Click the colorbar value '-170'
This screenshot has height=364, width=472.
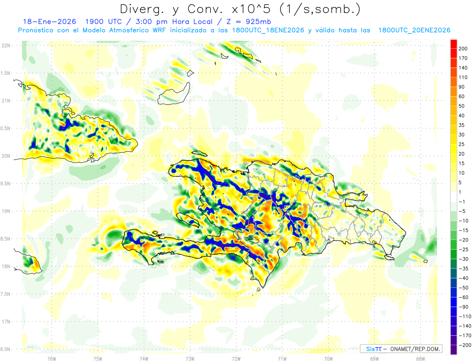pos(465,335)
